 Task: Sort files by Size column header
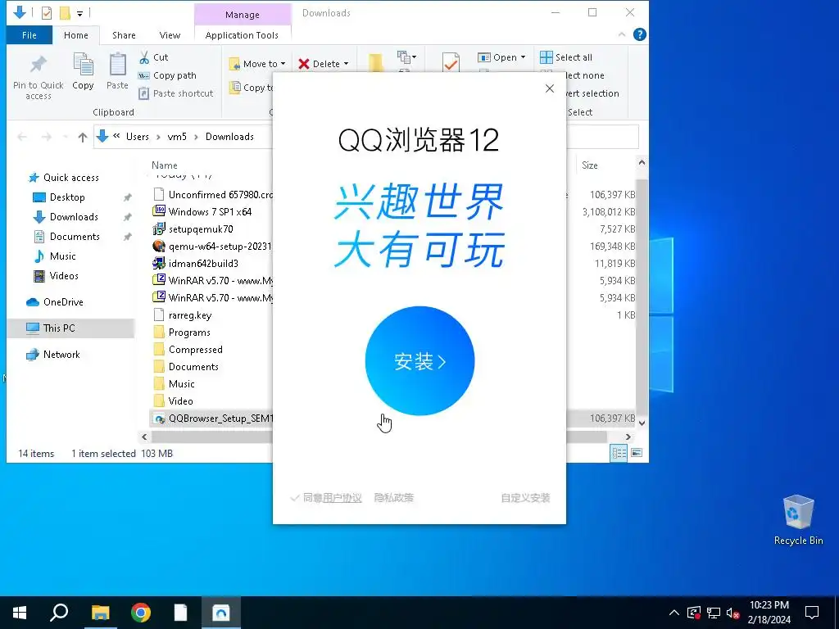(x=590, y=165)
